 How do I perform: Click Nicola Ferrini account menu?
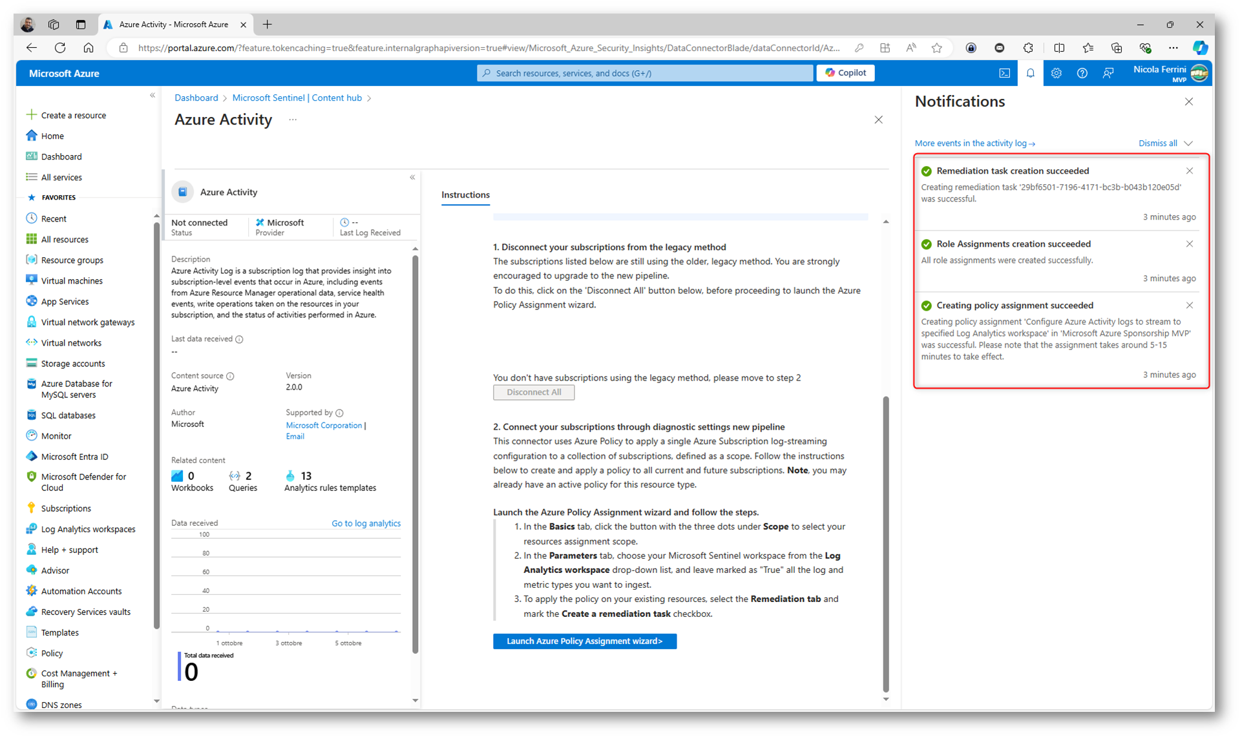(x=1171, y=73)
